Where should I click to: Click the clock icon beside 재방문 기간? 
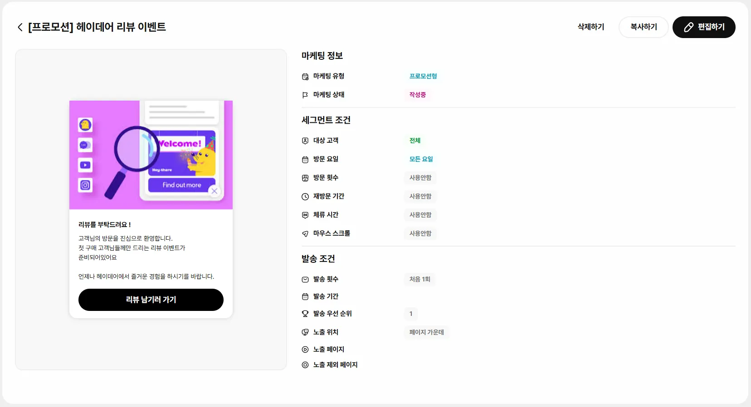305,197
